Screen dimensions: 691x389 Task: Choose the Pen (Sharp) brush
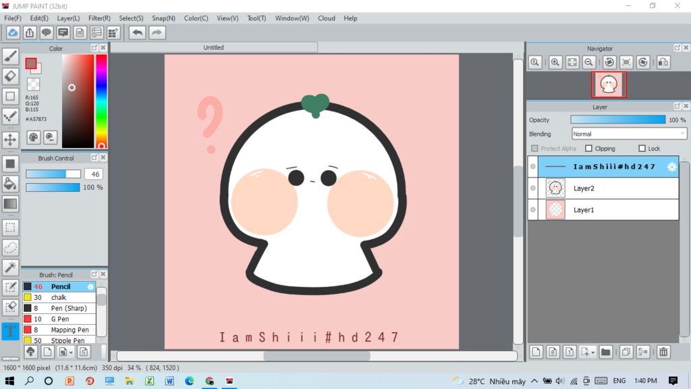59,308
